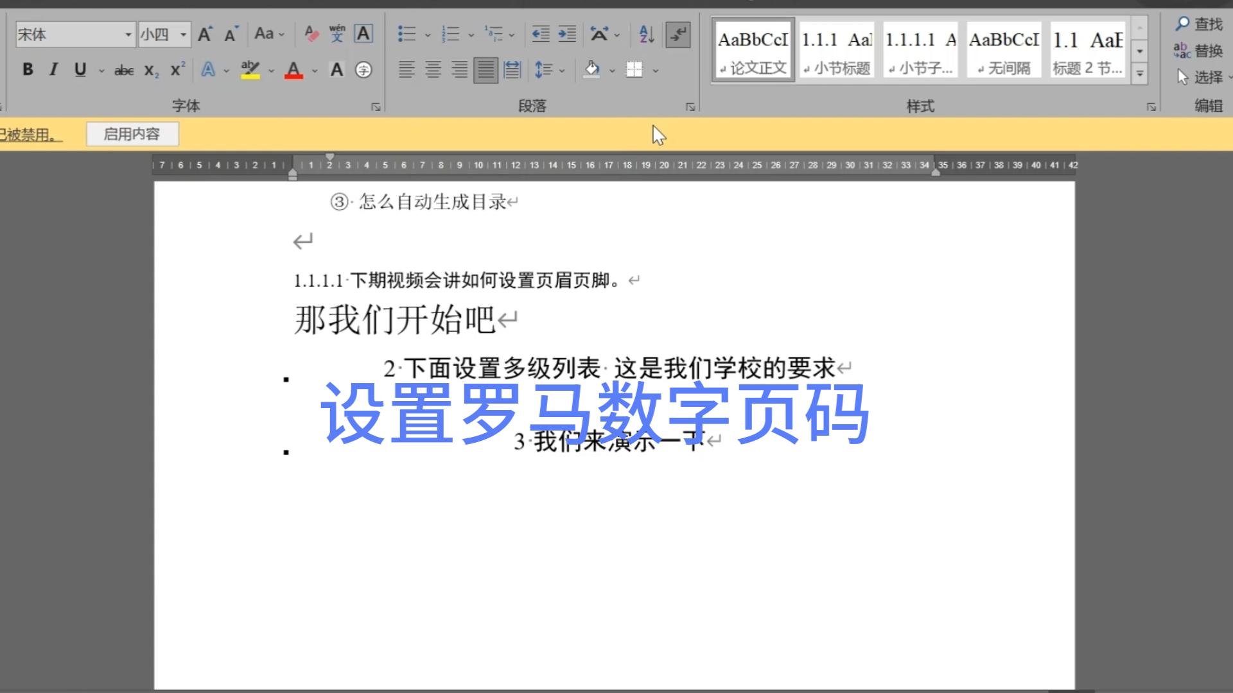The height and width of the screenshot is (693, 1233).
Task: Open the font name dropdown 宋体
Action: tap(128, 34)
